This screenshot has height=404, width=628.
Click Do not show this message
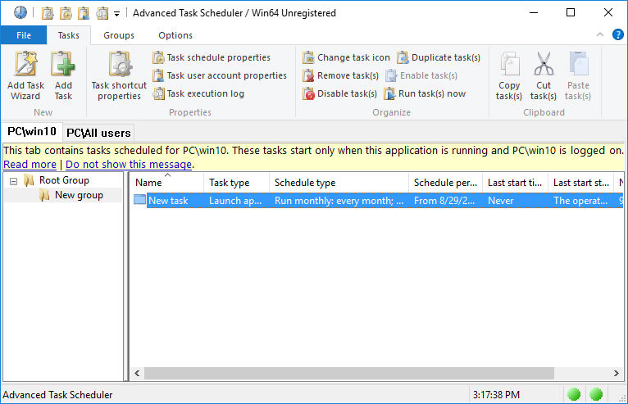(x=129, y=164)
